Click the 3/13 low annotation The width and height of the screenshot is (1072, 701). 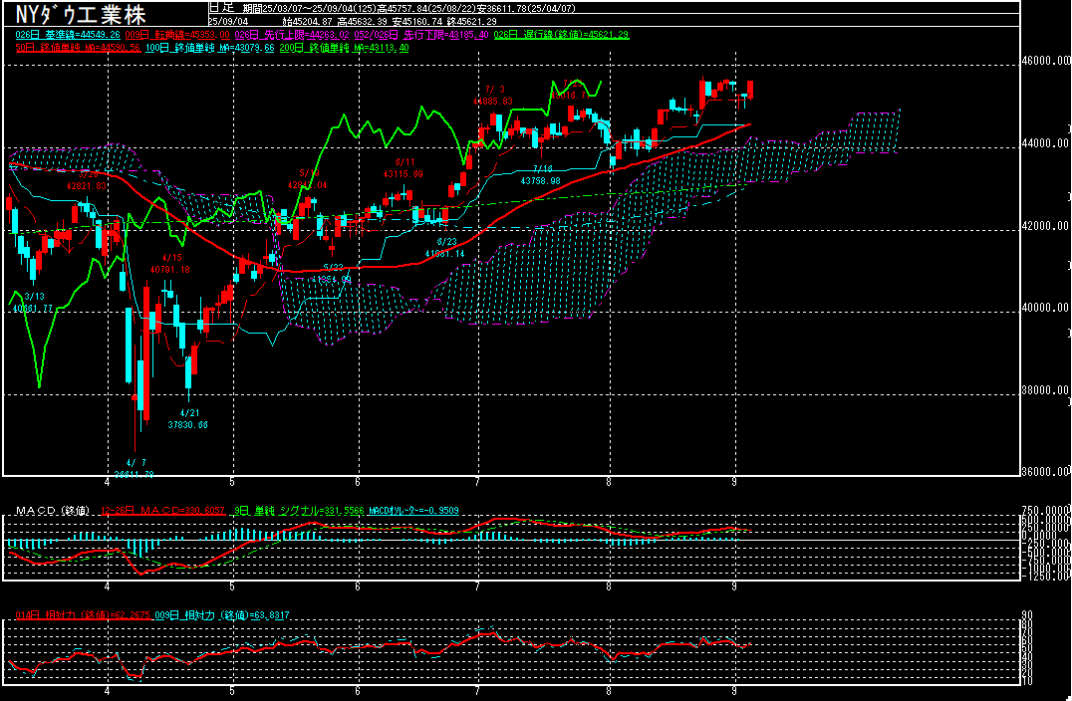click(x=34, y=303)
